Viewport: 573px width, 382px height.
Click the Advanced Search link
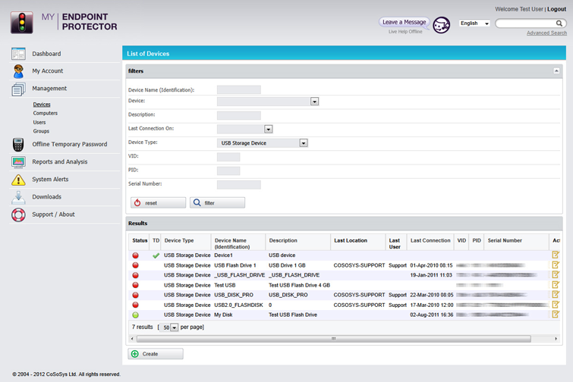546,33
